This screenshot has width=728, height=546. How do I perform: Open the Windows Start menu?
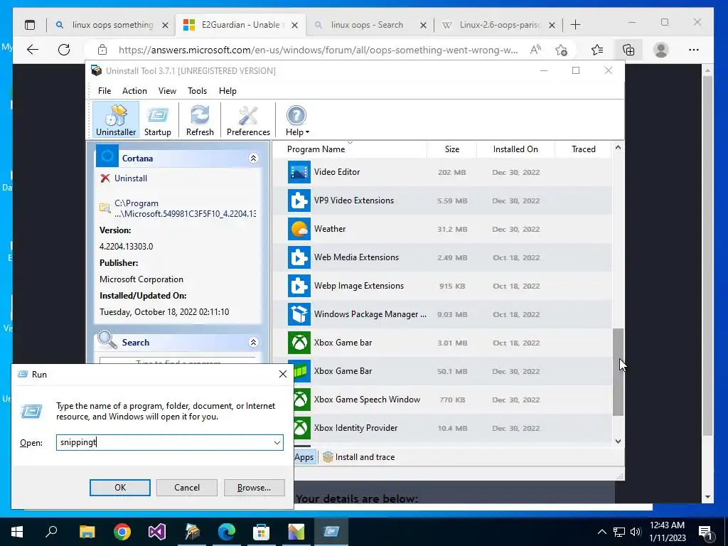click(17, 532)
